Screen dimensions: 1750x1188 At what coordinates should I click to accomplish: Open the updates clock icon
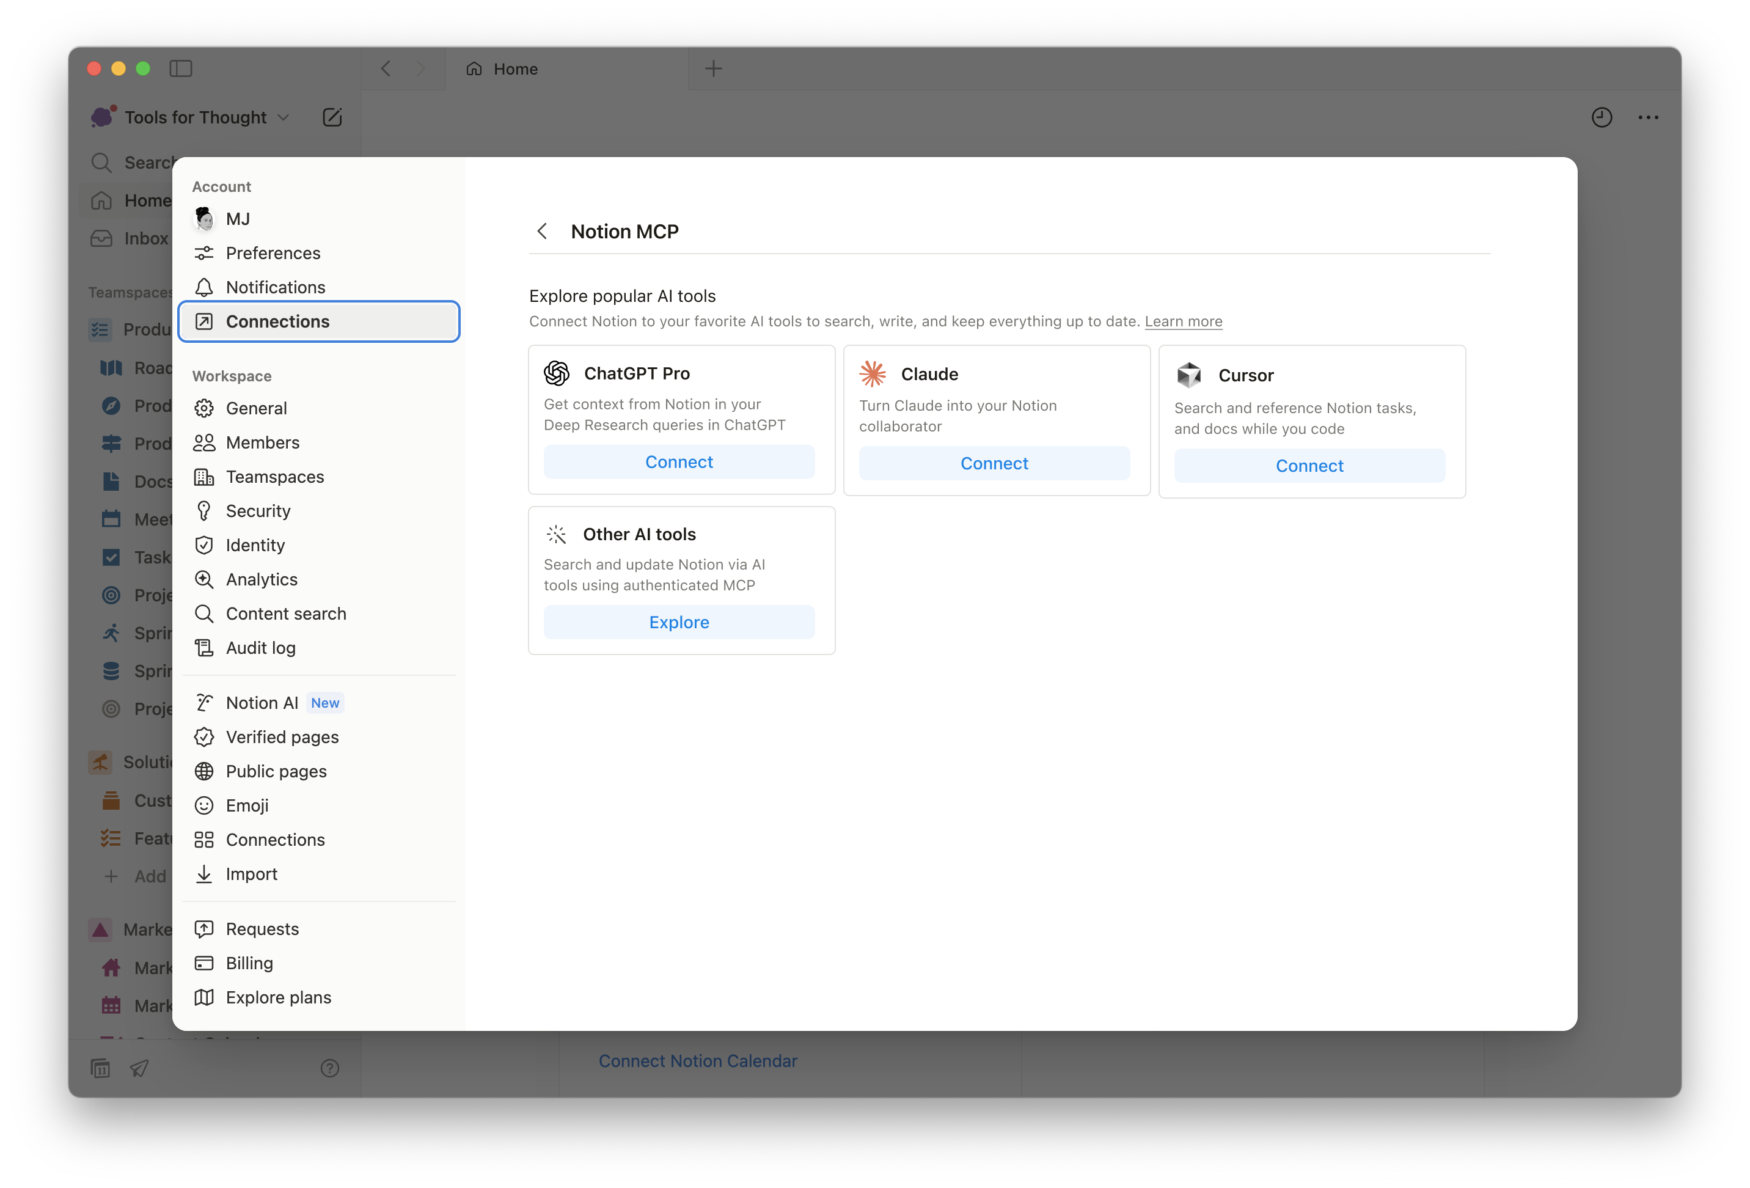(1601, 117)
